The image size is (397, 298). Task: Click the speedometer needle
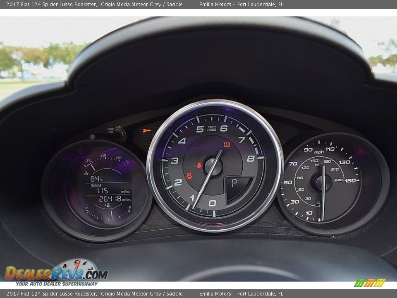click(323, 193)
